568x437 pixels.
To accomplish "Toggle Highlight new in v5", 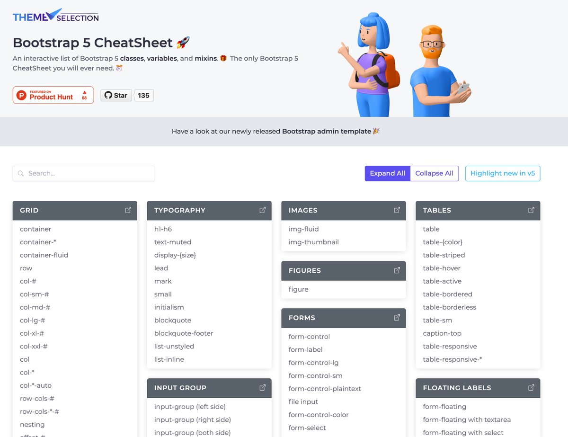I will (x=503, y=173).
